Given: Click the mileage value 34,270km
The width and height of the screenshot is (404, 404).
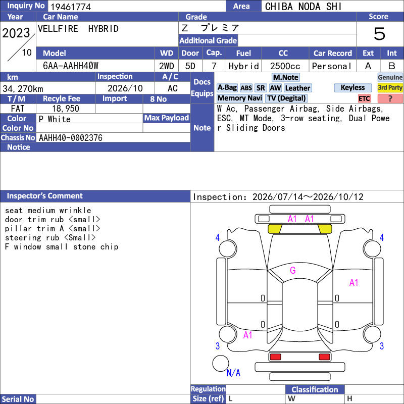Looking at the screenshot, I should (x=23, y=89).
